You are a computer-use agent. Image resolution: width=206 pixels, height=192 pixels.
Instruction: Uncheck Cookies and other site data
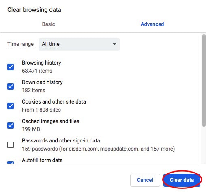tap(11, 106)
